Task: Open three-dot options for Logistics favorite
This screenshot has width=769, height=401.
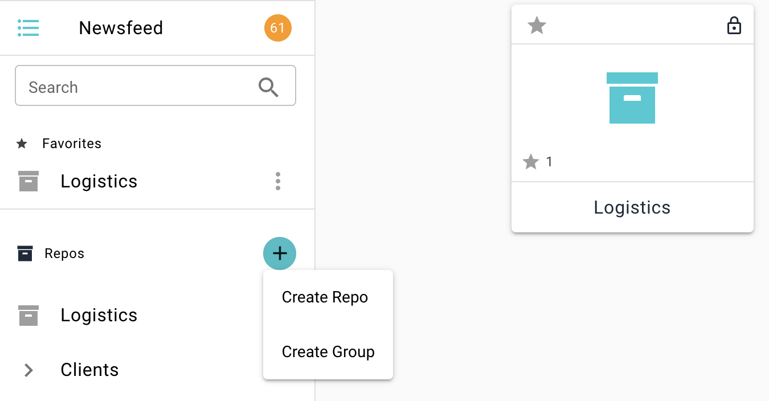Action: (278, 181)
